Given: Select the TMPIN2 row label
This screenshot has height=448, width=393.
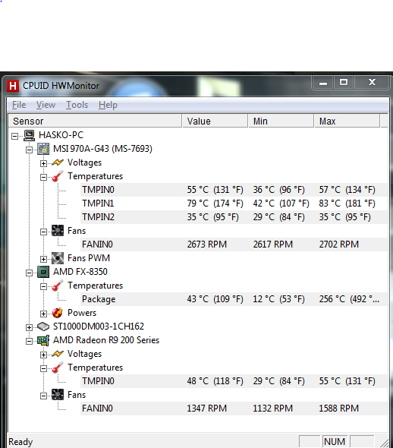Looking at the screenshot, I should pyautogui.click(x=98, y=217).
